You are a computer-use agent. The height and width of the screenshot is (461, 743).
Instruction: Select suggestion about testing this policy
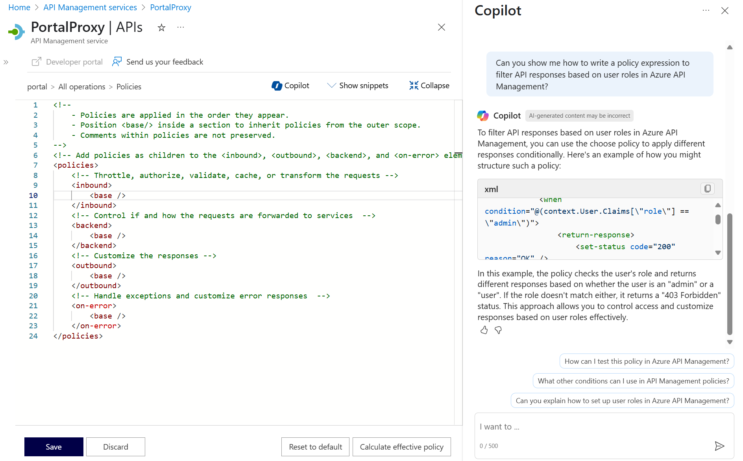tap(647, 361)
